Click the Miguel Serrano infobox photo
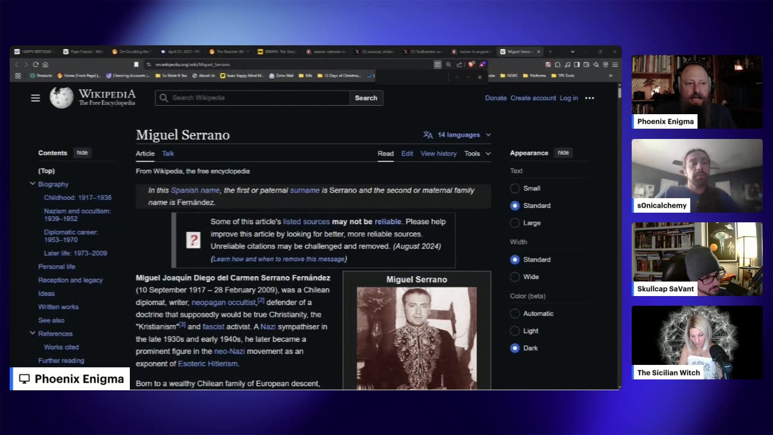This screenshot has width=773, height=435. click(x=417, y=338)
